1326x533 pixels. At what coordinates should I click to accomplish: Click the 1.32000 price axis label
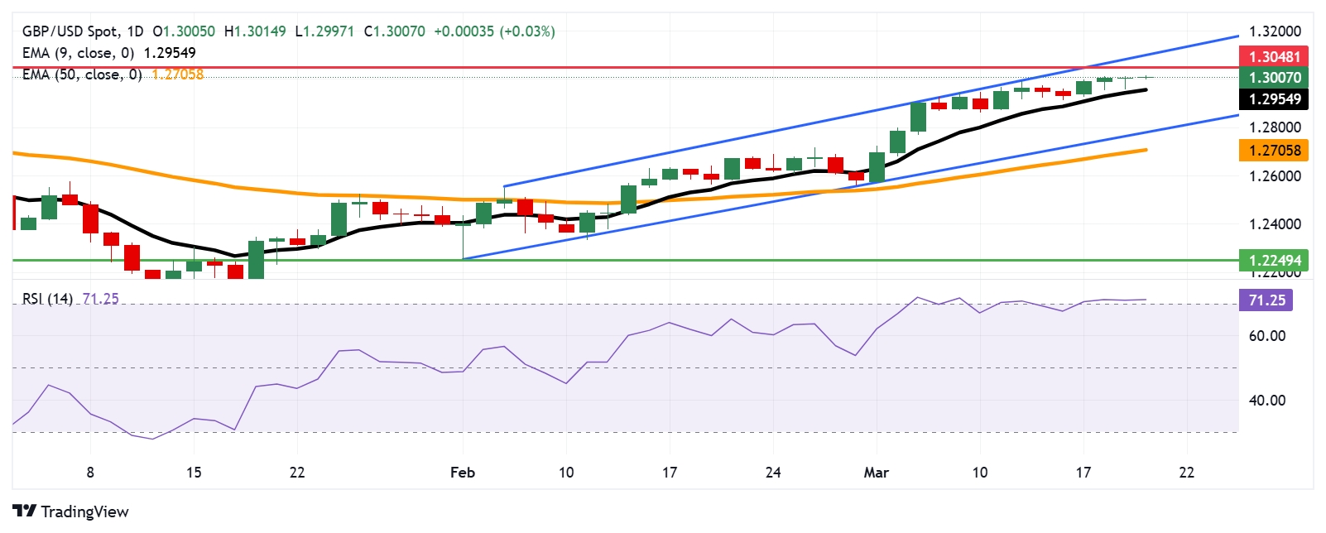point(1275,31)
